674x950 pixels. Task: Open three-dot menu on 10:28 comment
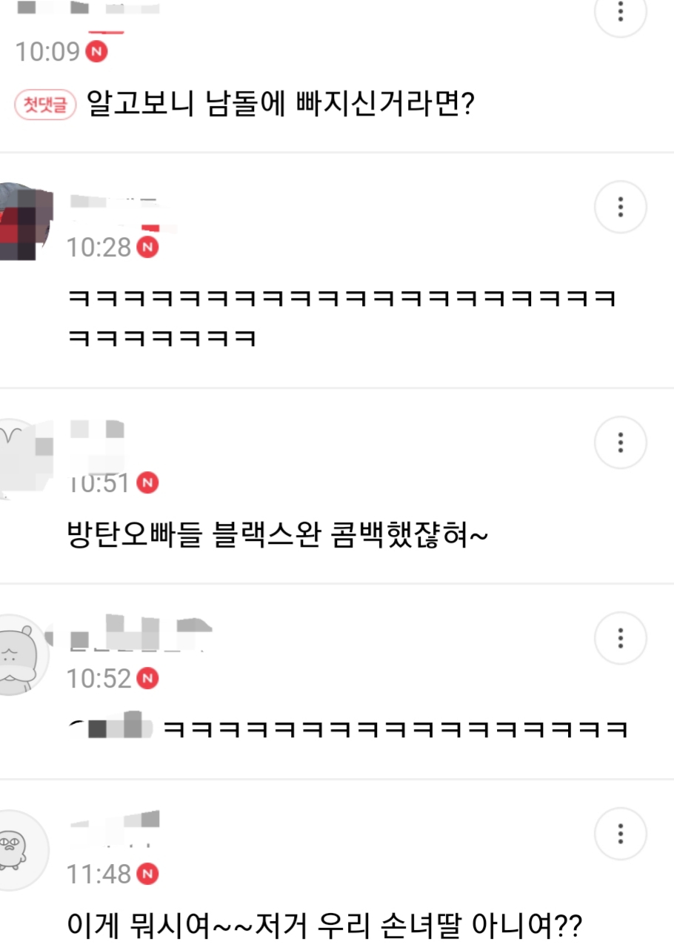(x=621, y=207)
